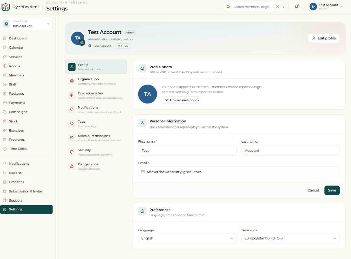Click the Security shield icon

[72, 152]
